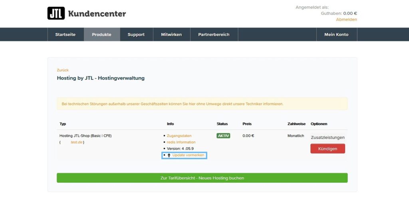
Task: Open the Mein Konto tab
Action: tap(336, 35)
